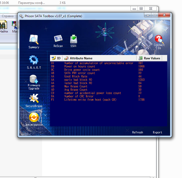Image resolution: width=182 pixels, height=178 pixels.
Task: Select 'Avg Erase Count' row
Action: click(108, 90)
